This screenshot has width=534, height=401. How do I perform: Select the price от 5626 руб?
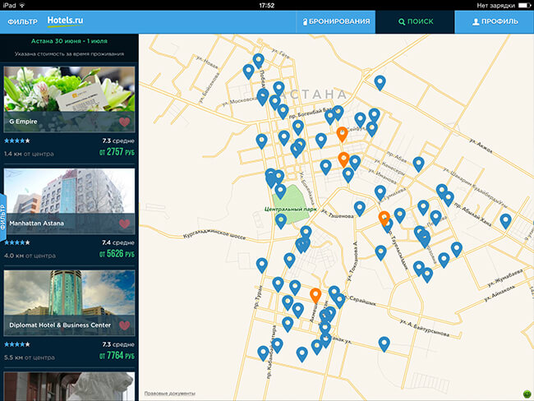coord(117,254)
